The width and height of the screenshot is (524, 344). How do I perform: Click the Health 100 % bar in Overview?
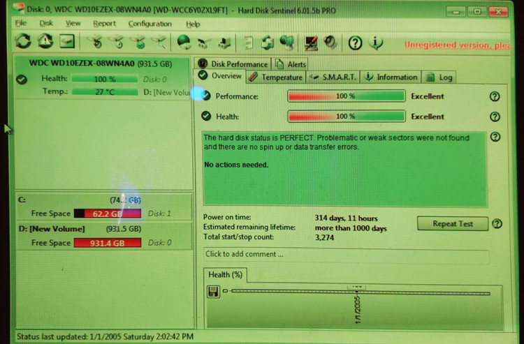coord(347,117)
